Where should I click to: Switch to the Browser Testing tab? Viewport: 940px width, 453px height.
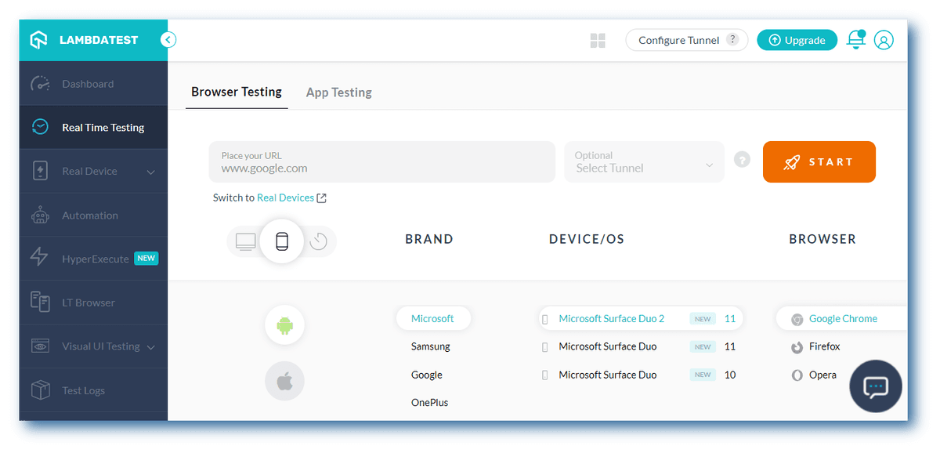237,92
